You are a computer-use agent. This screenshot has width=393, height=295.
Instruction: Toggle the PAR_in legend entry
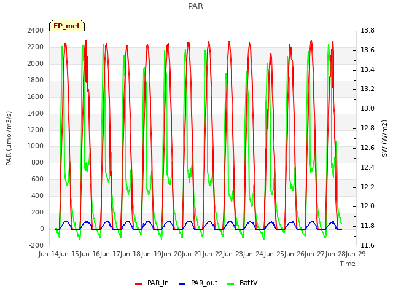152,283
